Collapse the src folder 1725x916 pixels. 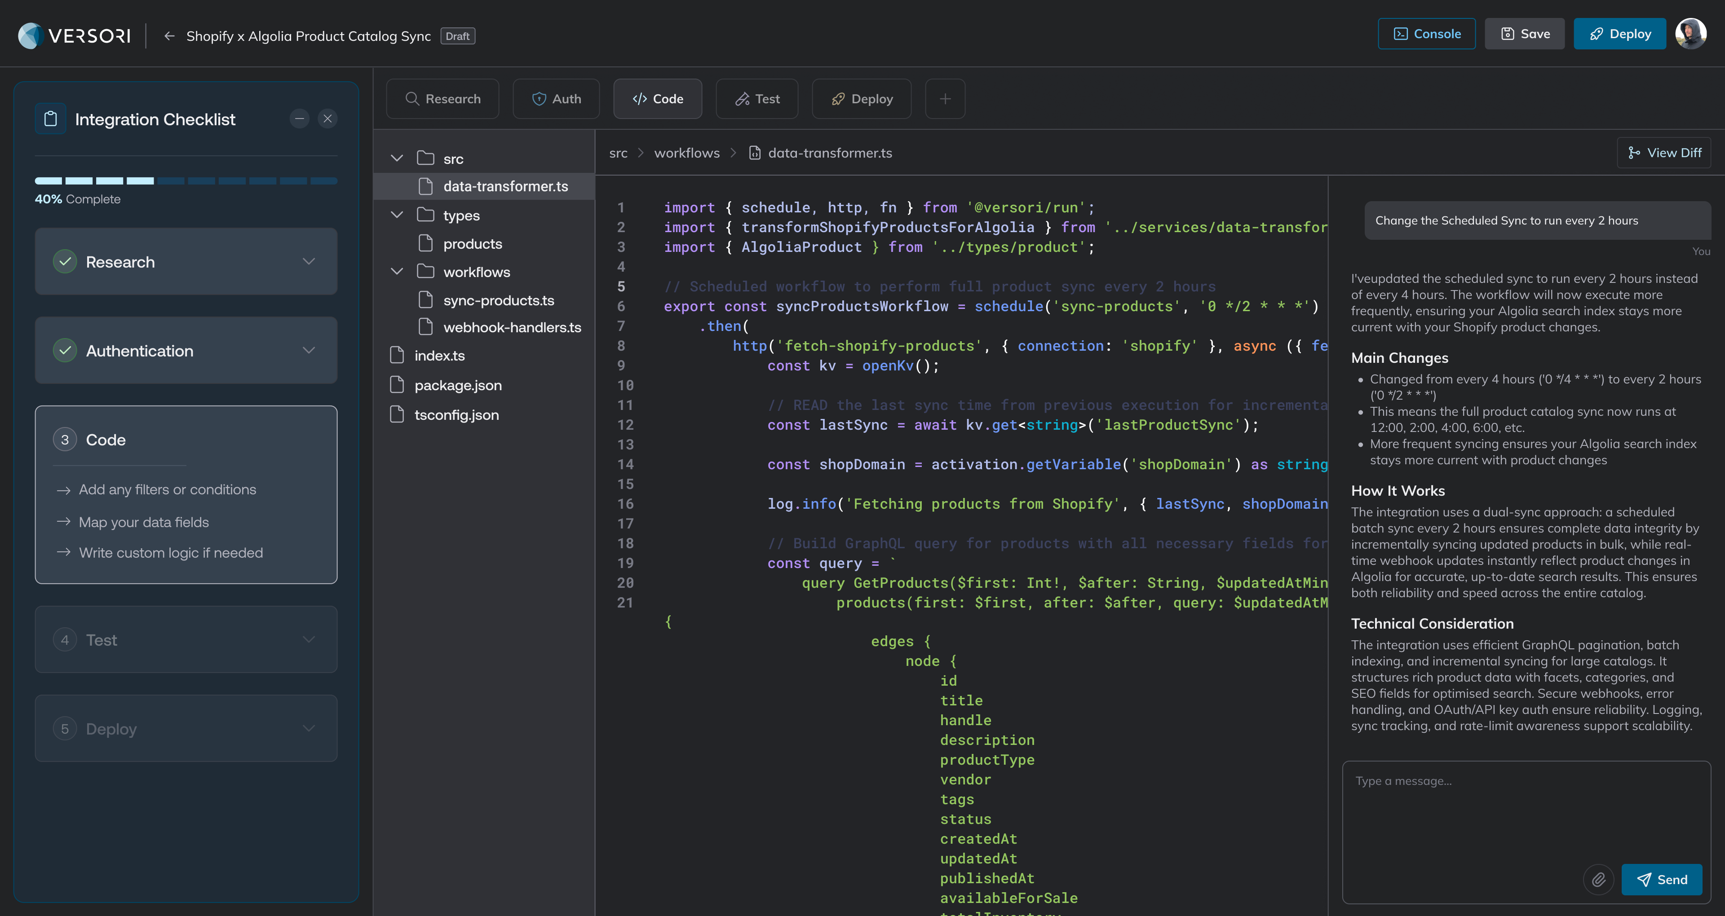[x=397, y=158]
